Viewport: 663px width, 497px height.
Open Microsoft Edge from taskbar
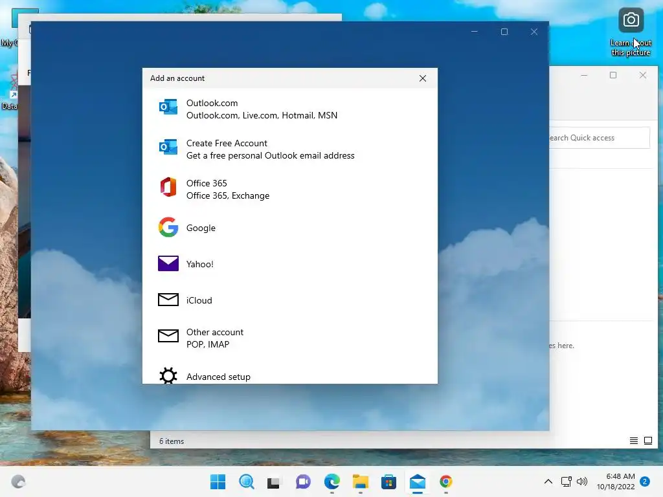pyautogui.click(x=332, y=481)
